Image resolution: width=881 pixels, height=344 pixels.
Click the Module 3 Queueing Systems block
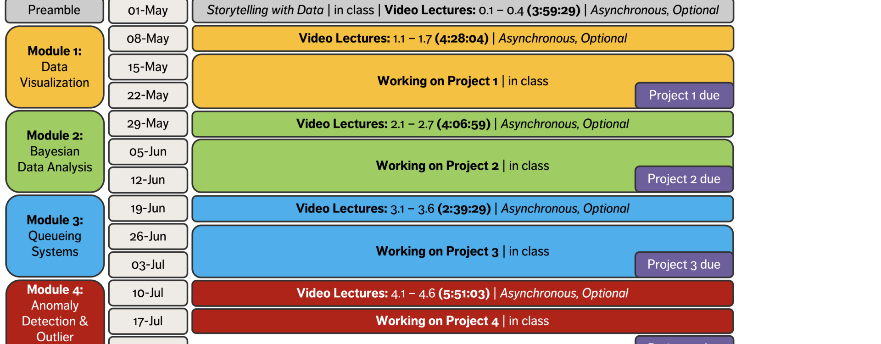coord(55,236)
